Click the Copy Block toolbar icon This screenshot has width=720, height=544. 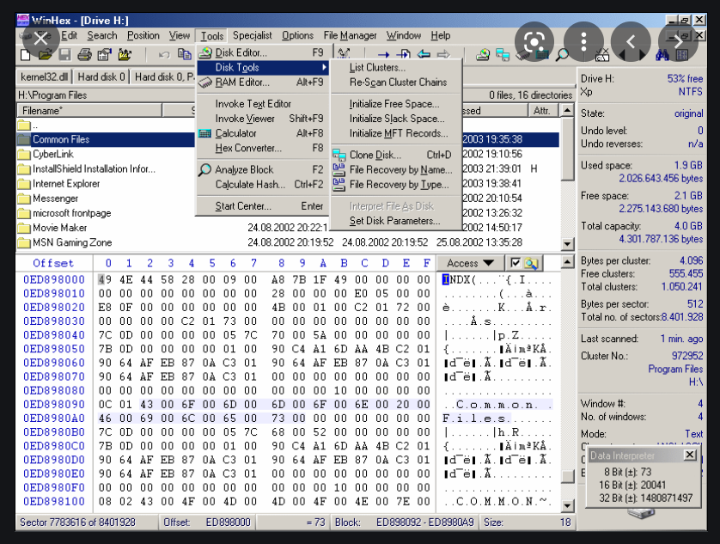tap(184, 55)
